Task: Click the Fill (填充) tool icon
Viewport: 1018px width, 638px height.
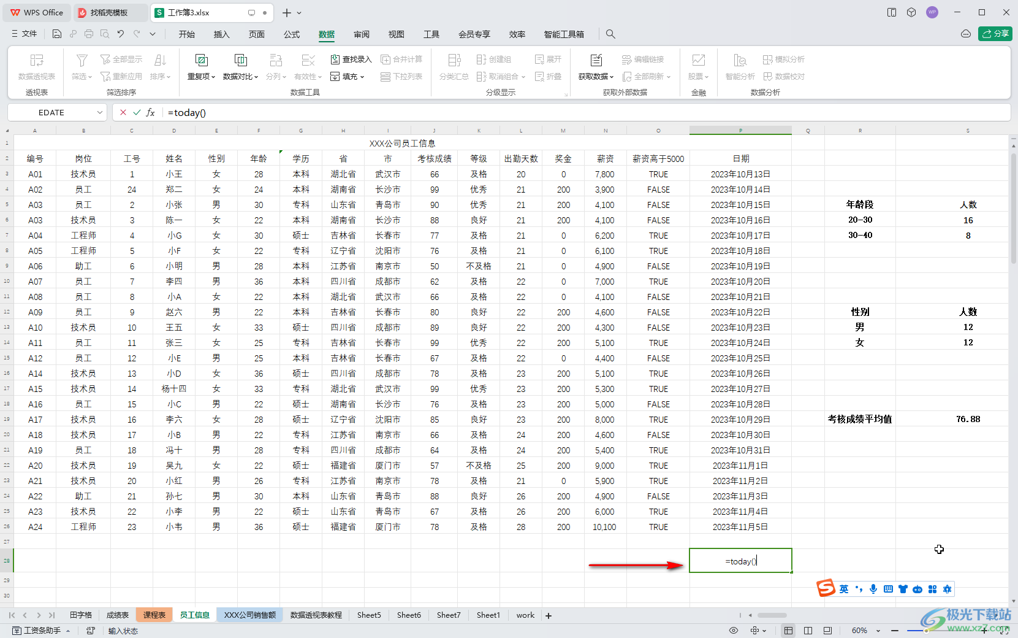Action: (335, 77)
